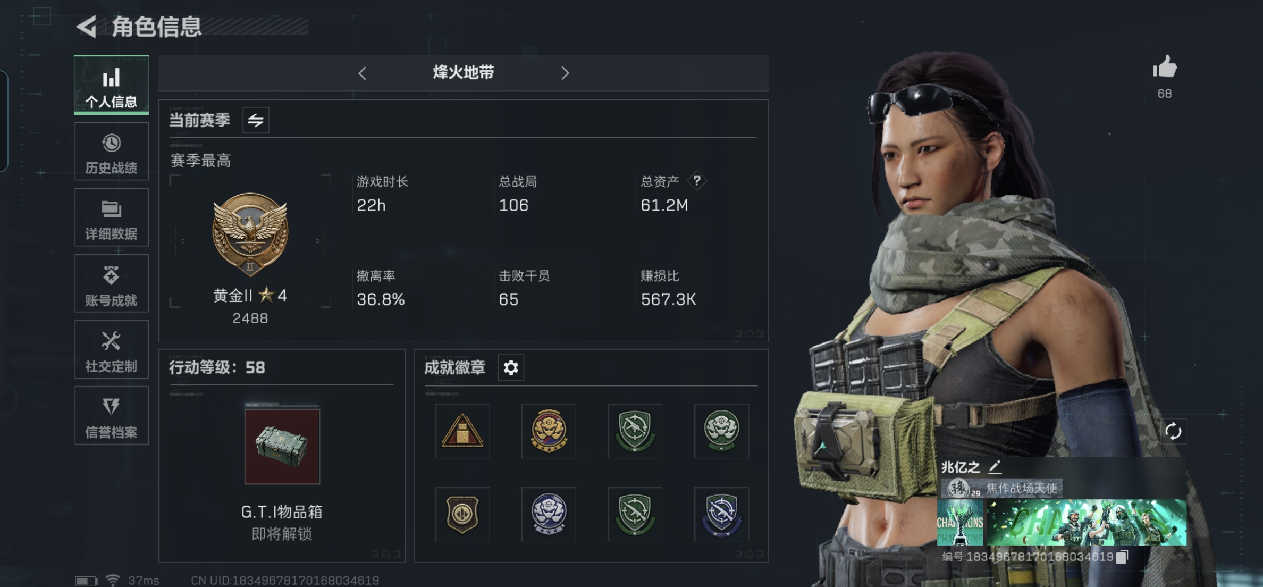1263x587 pixels.
Task: Give a thumbs-up like to this profile
Action: [1164, 68]
